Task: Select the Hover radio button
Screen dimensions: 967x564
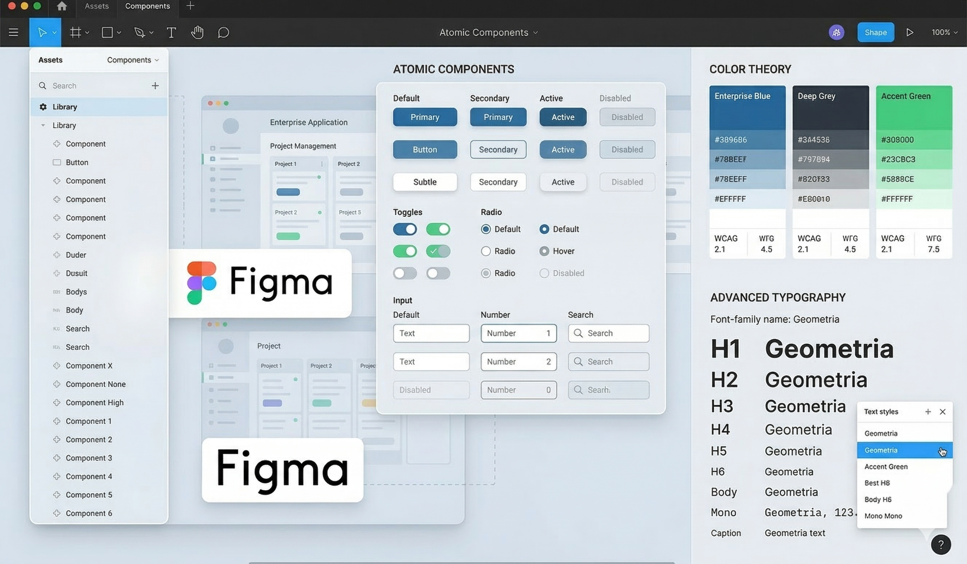Action: pos(544,251)
